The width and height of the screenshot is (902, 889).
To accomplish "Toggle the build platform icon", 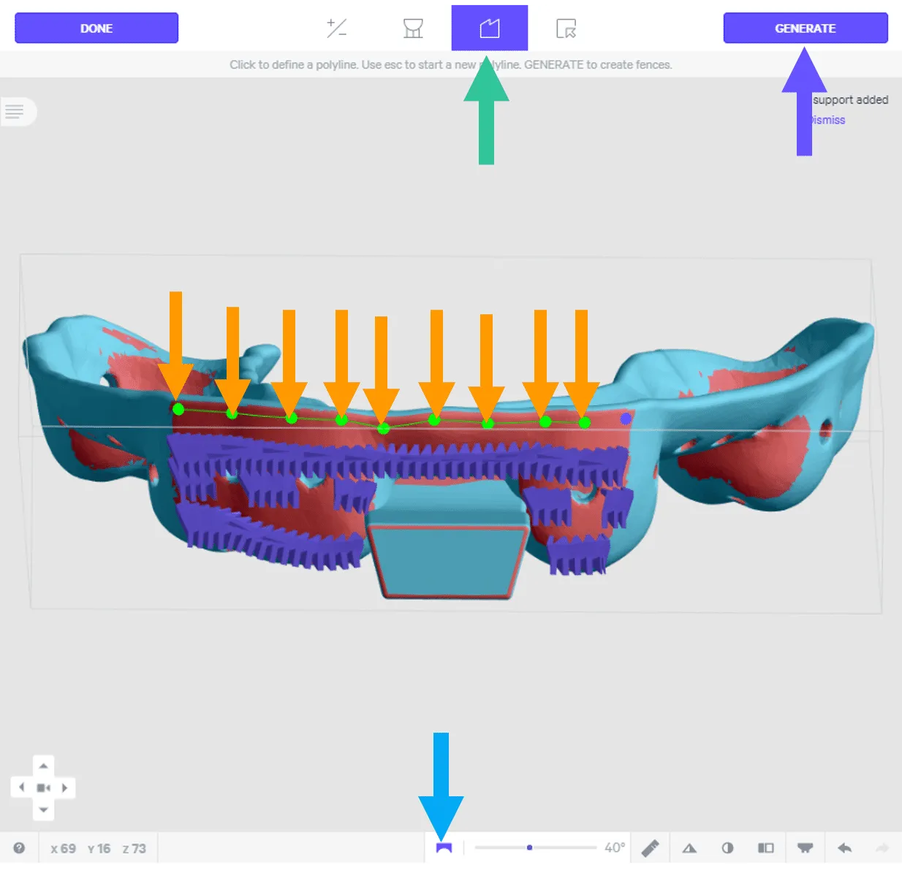I will (805, 848).
